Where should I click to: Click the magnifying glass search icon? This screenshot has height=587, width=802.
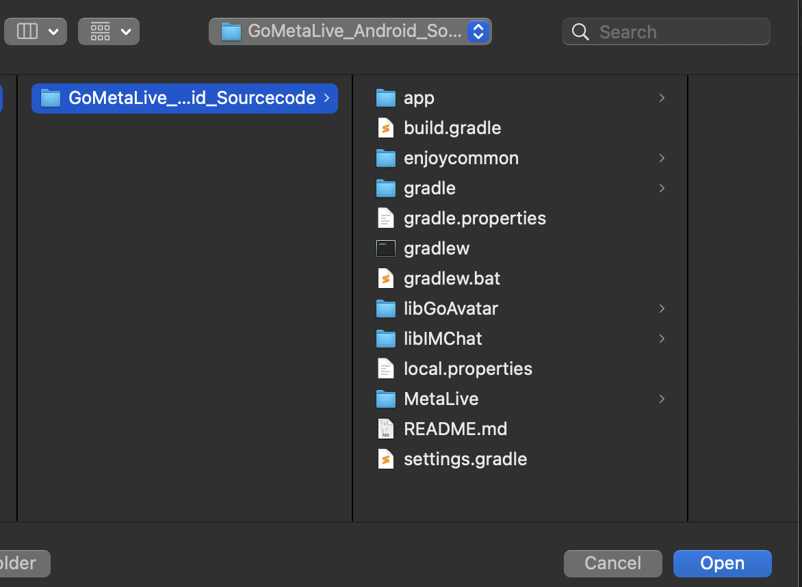pyautogui.click(x=580, y=32)
